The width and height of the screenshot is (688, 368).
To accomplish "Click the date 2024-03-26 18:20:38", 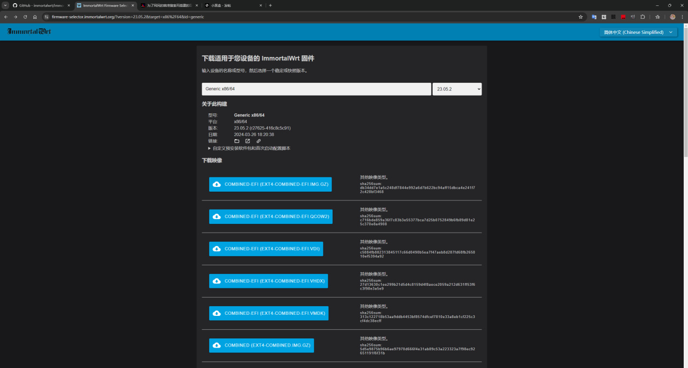I will tap(254, 134).
